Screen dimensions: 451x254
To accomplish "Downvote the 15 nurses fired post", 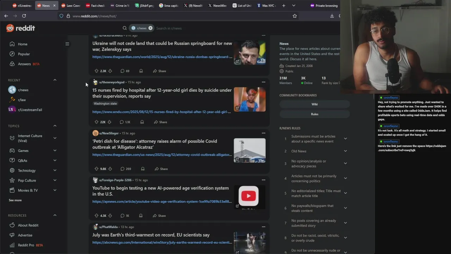I will (109, 122).
